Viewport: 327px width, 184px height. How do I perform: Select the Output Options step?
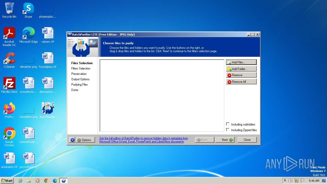coord(80,79)
